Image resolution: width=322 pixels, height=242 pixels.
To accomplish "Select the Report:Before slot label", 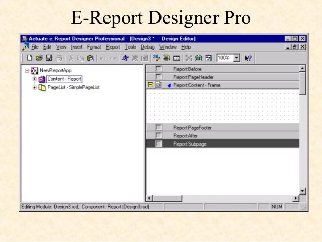I will coord(187,69).
